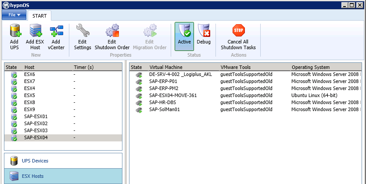Click Ubuntu Linux (64-bit) operating system cell
This screenshot has height=184, width=366.
pyautogui.click(x=314, y=95)
